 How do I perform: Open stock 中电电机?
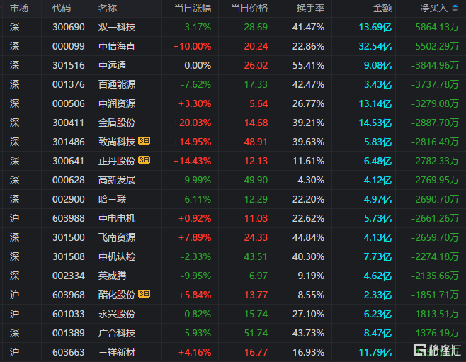[117, 218]
